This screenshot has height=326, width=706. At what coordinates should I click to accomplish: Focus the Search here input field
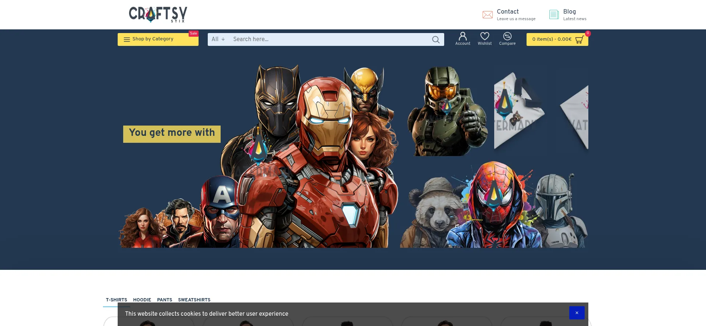(x=329, y=39)
